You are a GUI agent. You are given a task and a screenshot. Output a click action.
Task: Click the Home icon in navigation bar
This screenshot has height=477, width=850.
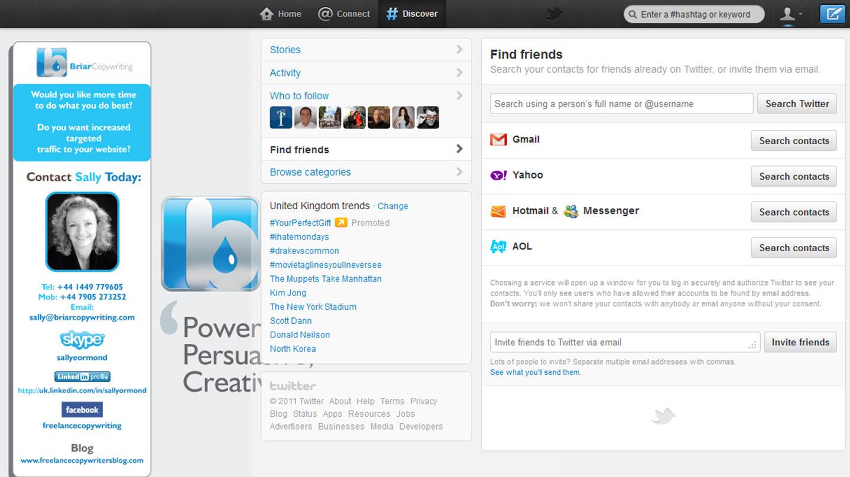(267, 14)
